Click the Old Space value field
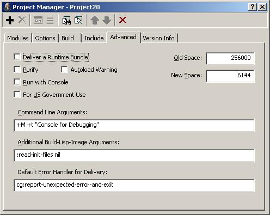The width and height of the screenshot is (270, 215). (x=230, y=58)
